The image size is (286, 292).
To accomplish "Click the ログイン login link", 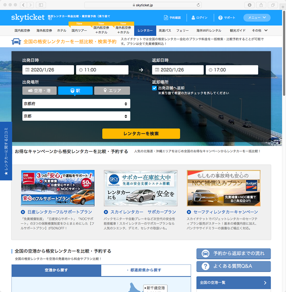I will 199,18.
